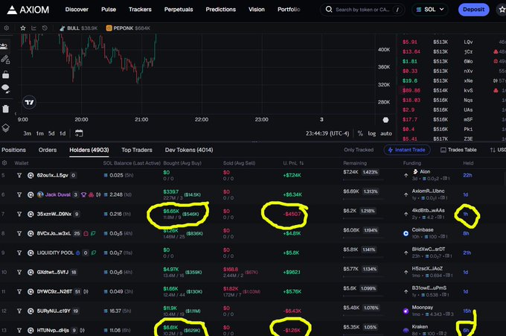This screenshot has width=506, height=336.
Task: Click the Deposit button
Action: point(473,10)
